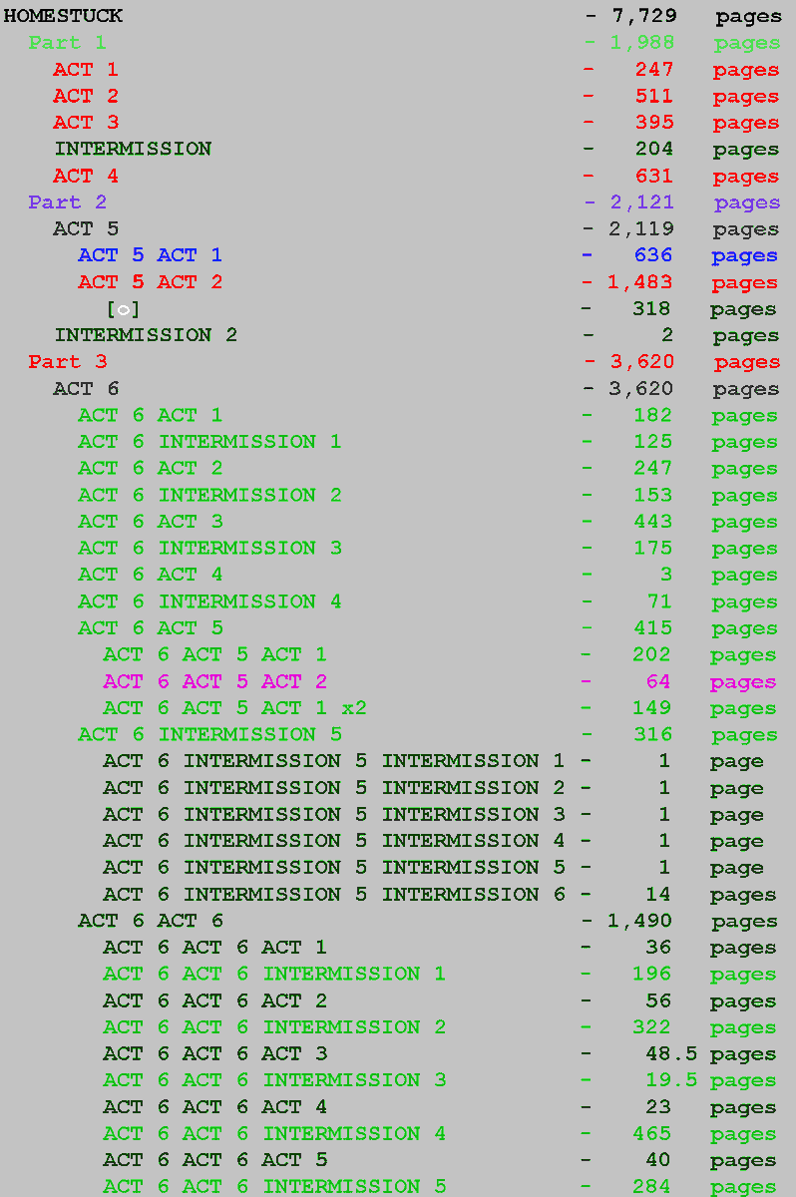Viewport: 796px width, 1197px height.
Task: Select the 182 pages number
Action: 653,415
